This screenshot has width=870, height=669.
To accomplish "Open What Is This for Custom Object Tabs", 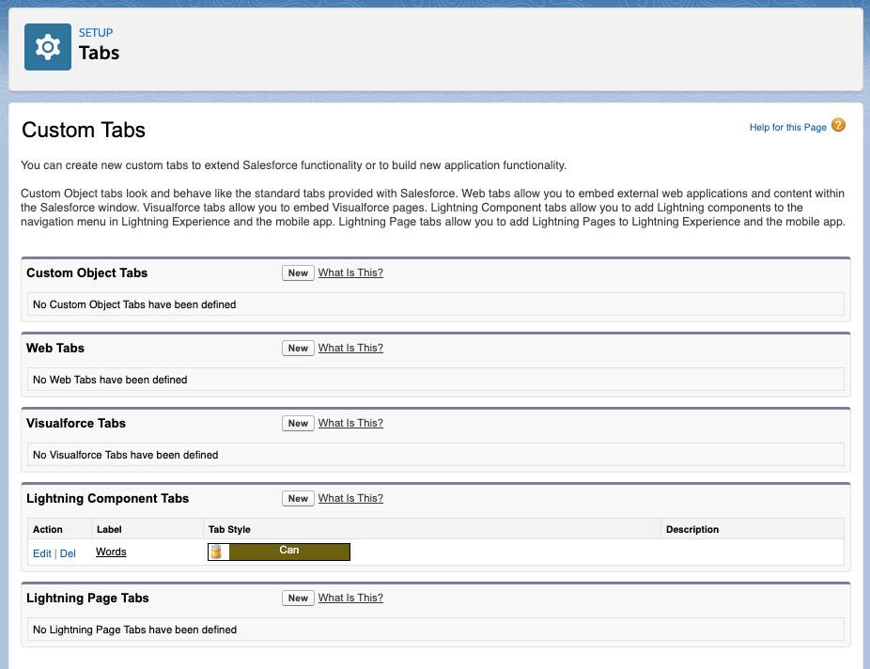I will click(x=350, y=272).
